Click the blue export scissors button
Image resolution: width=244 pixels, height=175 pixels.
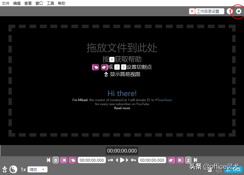point(233,169)
